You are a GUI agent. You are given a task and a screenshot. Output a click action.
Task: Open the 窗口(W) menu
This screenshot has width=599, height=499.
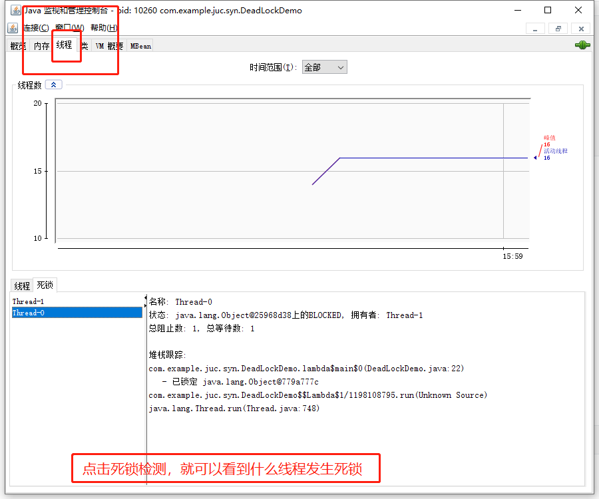pyautogui.click(x=69, y=28)
